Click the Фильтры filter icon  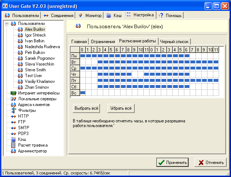[x=13, y=110]
